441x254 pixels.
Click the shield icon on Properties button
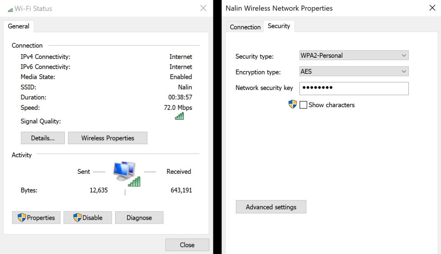[x=22, y=217]
